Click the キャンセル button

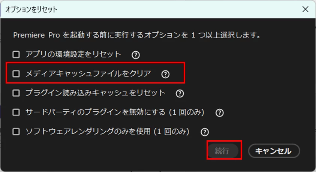coord(274,151)
